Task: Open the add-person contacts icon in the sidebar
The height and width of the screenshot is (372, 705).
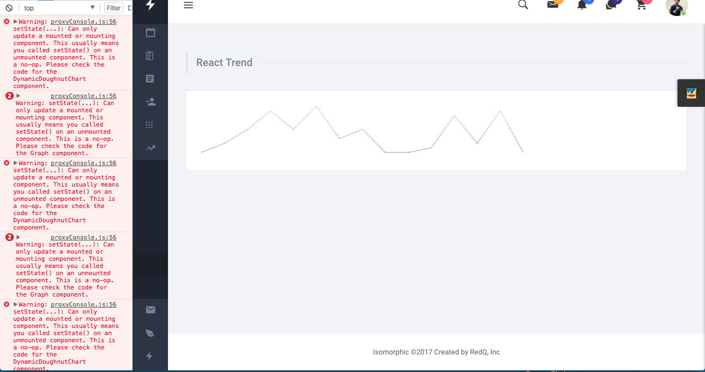Action: pyautogui.click(x=150, y=102)
